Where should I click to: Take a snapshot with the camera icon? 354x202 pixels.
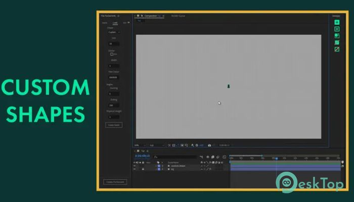click(209, 145)
